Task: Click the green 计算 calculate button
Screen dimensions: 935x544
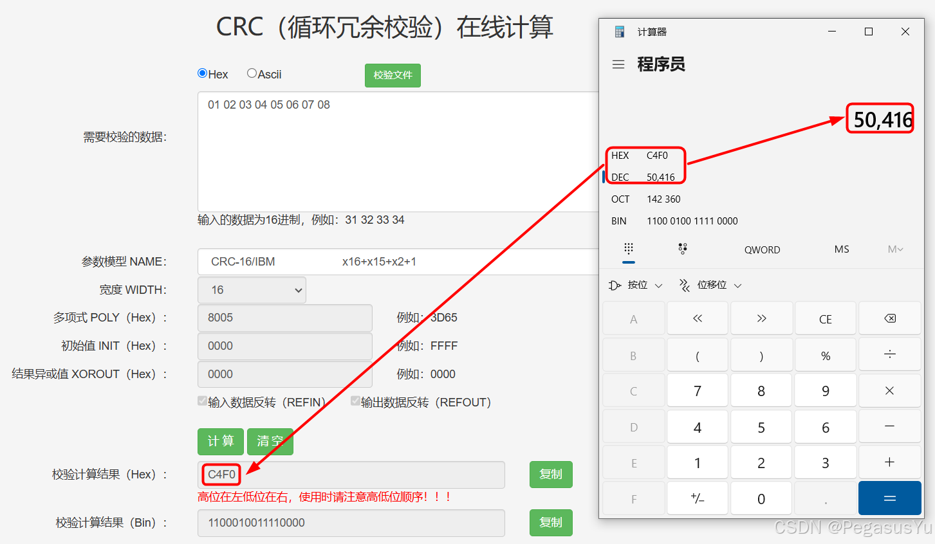Action: 221,441
